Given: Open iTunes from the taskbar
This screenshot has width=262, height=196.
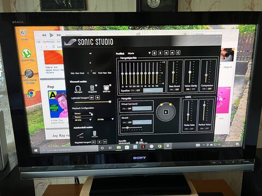Looking at the screenshot, I should point(151,146).
